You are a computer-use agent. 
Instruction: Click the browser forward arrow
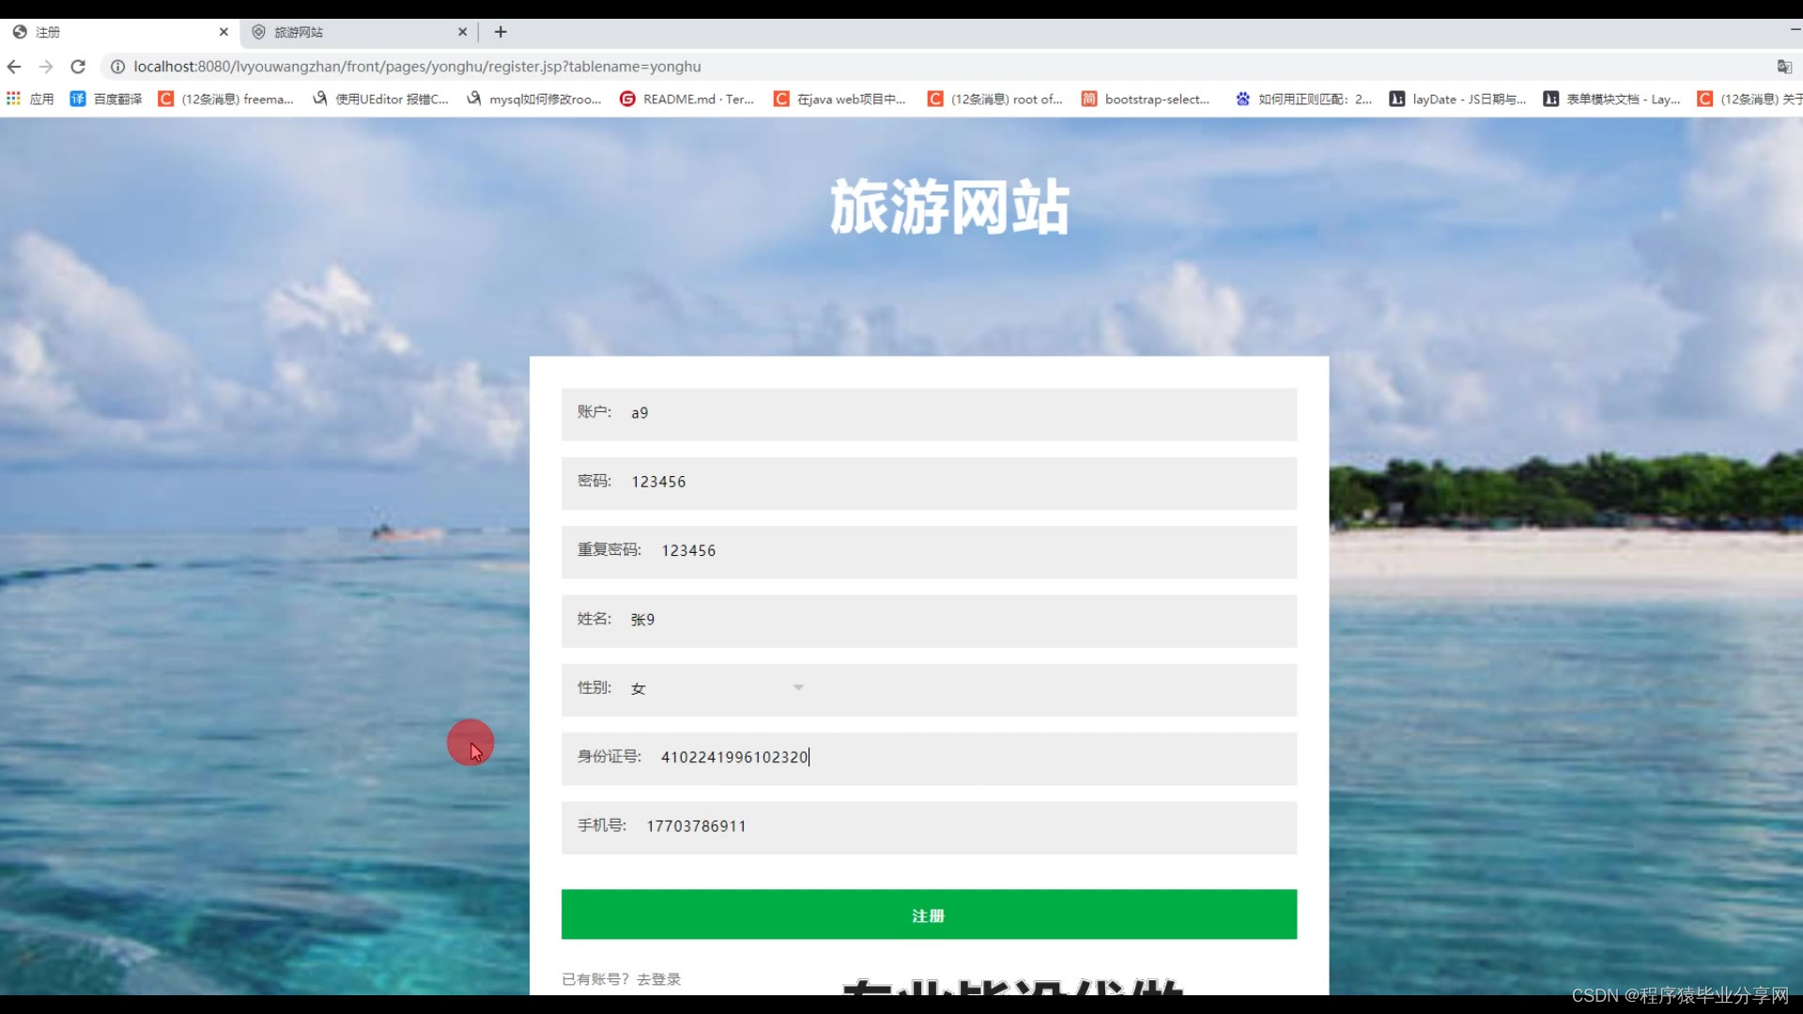46,67
